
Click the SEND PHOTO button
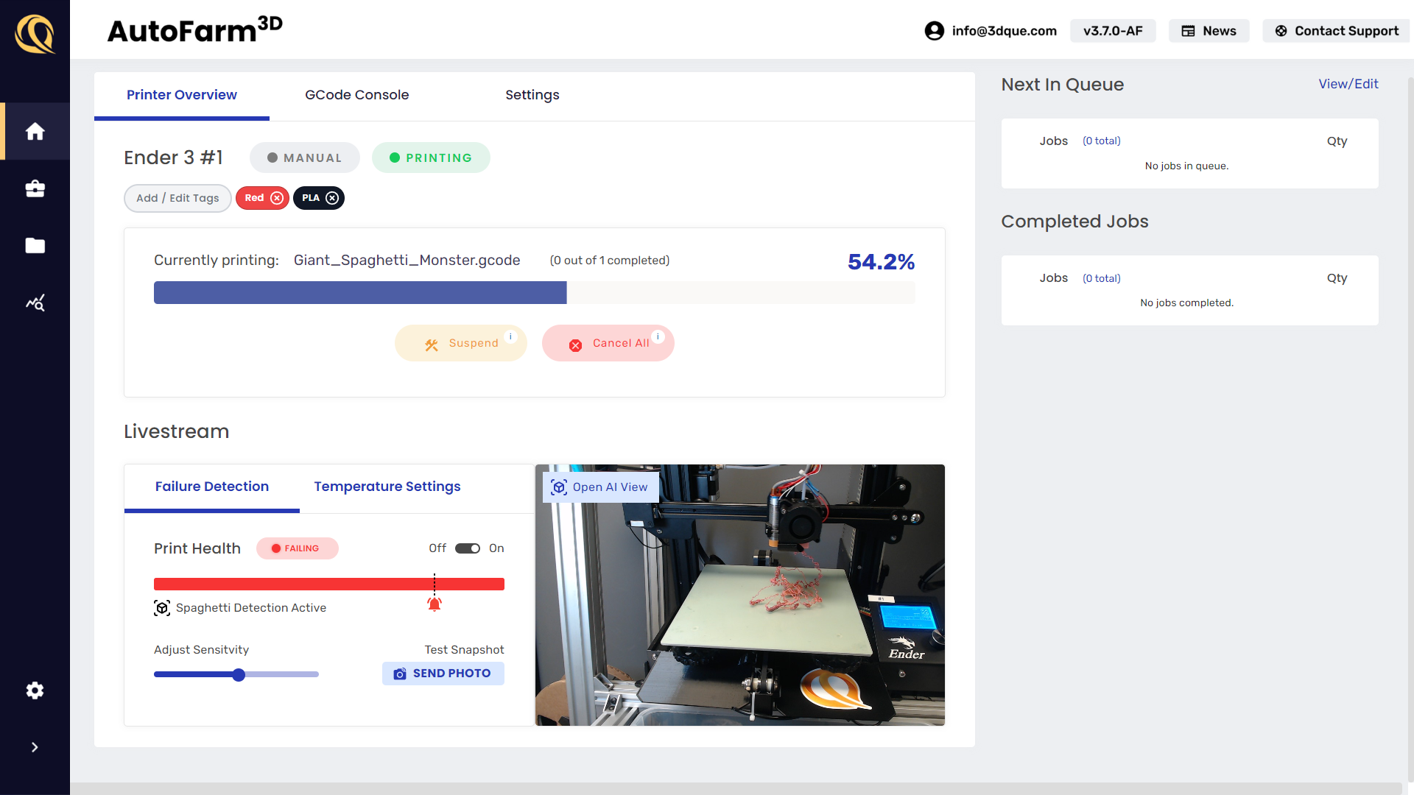tap(443, 674)
